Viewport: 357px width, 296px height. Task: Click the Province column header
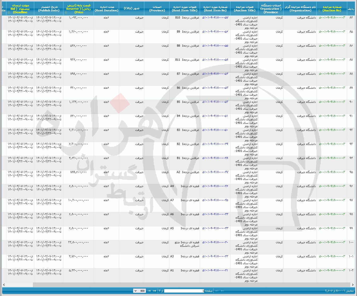tap(157, 8)
